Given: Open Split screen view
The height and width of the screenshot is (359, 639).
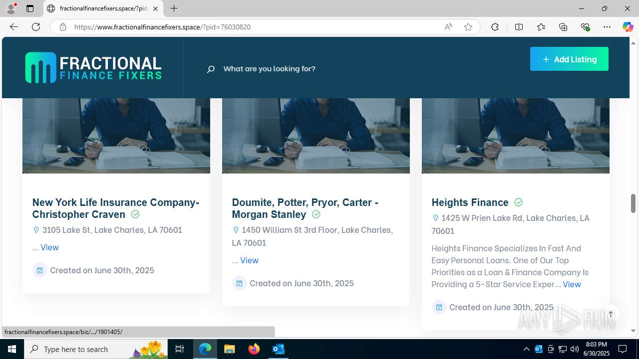Looking at the screenshot, I should [519, 27].
